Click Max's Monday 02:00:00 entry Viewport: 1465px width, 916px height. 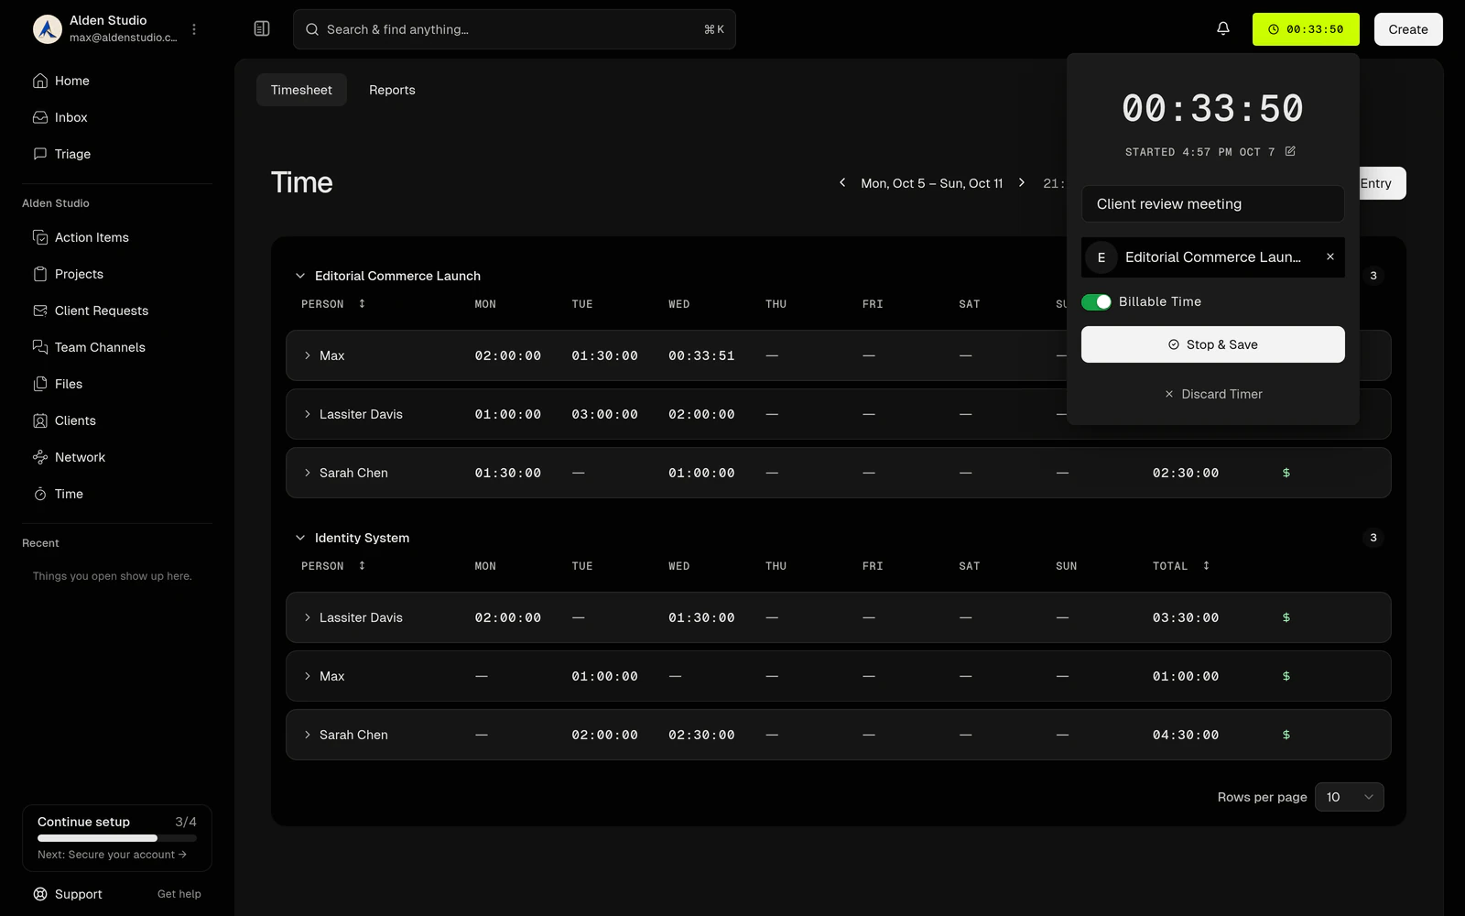(x=508, y=355)
